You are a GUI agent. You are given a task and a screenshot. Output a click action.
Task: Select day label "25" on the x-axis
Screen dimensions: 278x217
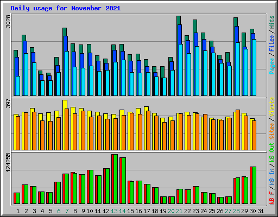(x=212, y=211)
